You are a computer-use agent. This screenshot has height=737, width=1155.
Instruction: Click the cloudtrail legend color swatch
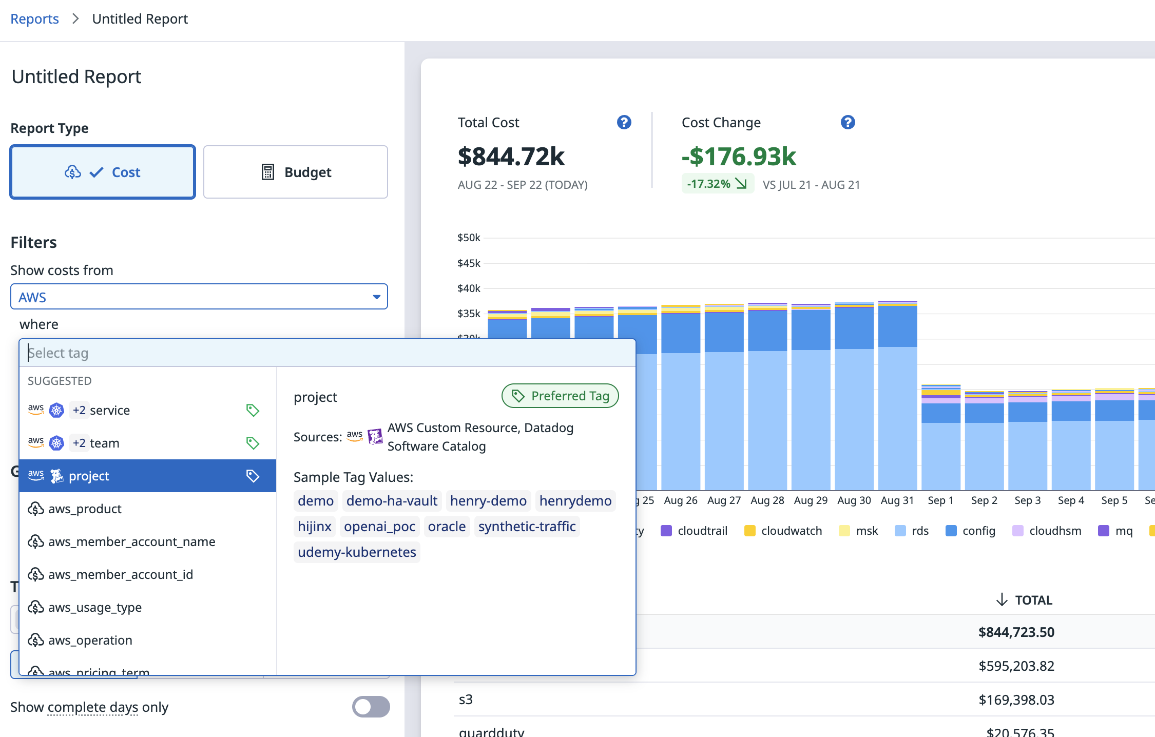666,531
